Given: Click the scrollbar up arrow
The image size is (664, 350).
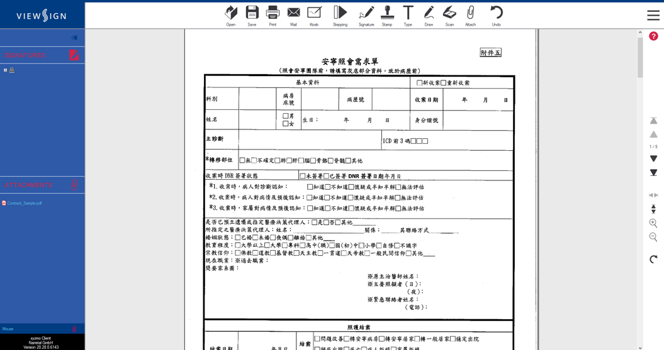Looking at the screenshot, I should click(x=640, y=33).
